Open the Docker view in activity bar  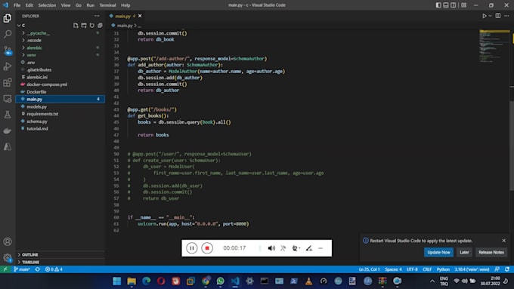(x=8, y=131)
